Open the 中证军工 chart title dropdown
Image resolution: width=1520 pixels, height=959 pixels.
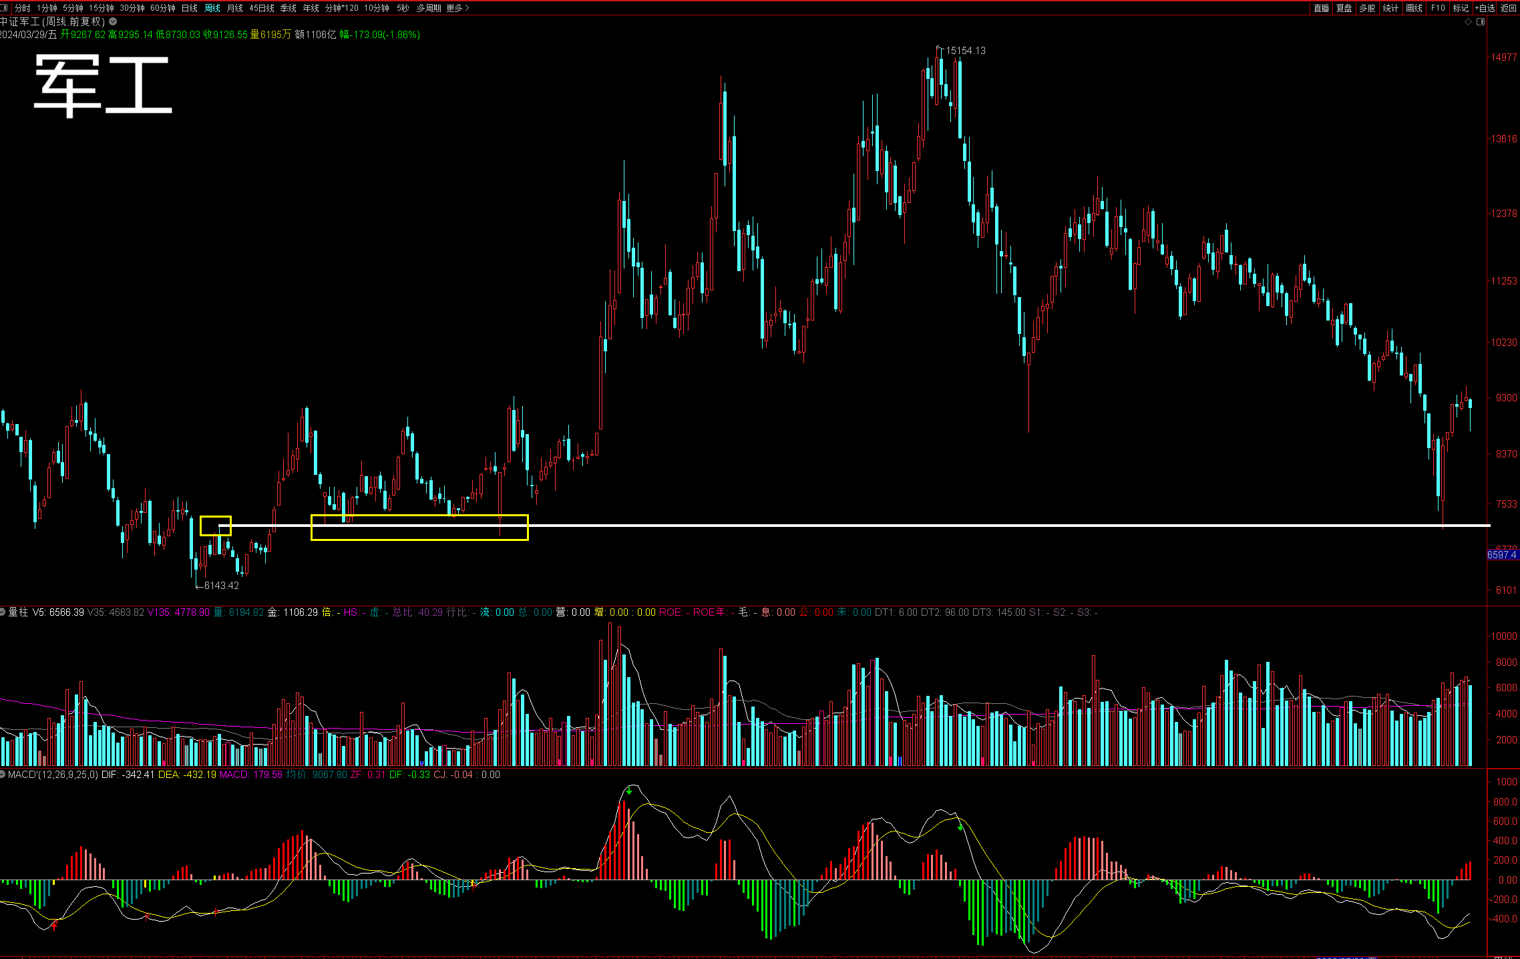113,21
